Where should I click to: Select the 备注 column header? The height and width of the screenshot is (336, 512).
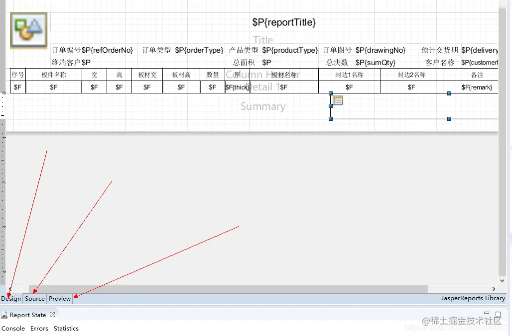pos(471,75)
